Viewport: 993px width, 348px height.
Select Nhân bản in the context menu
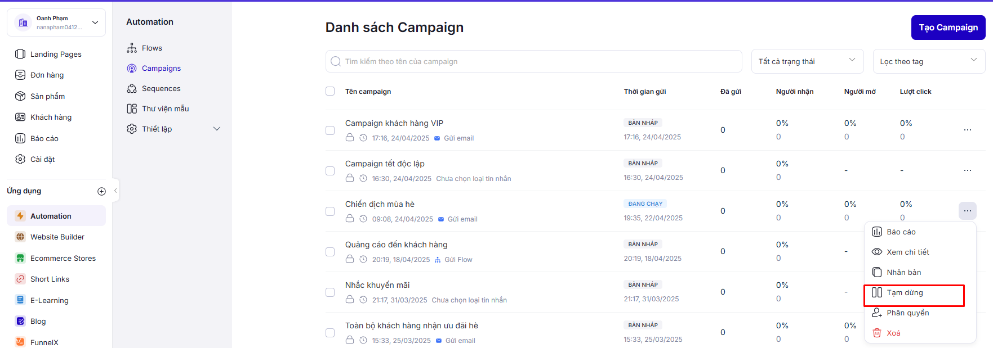[x=903, y=273]
